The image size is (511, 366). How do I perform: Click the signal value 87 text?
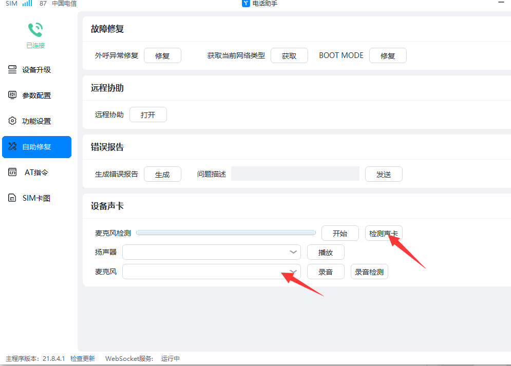point(43,4)
